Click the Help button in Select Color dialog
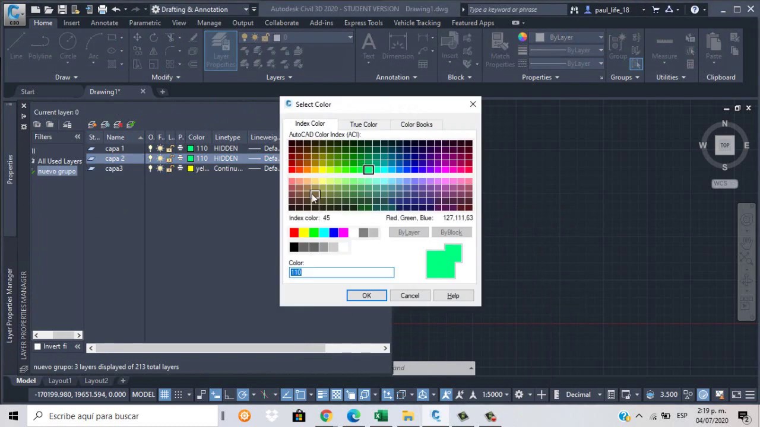Viewport: 760px width, 427px height. 453,295
